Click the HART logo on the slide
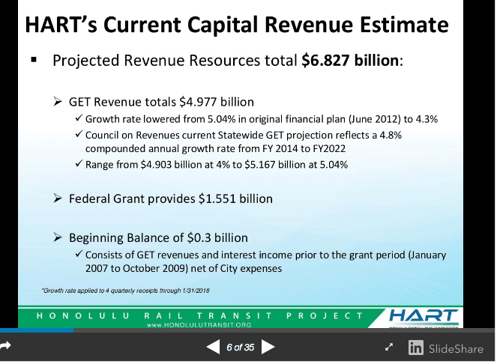Screen dimensions: 497x364 point(423,317)
